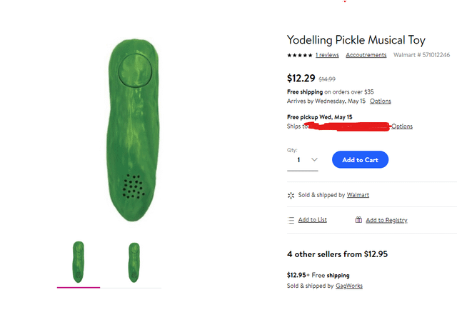Select the second pickle thumbnail
The width and height of the screenshot is (457, 320).
[134, 262]
